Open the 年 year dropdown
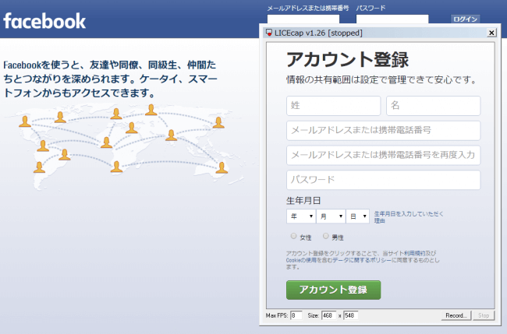Viewport: 507px width, 334px height. click(301, 216)
